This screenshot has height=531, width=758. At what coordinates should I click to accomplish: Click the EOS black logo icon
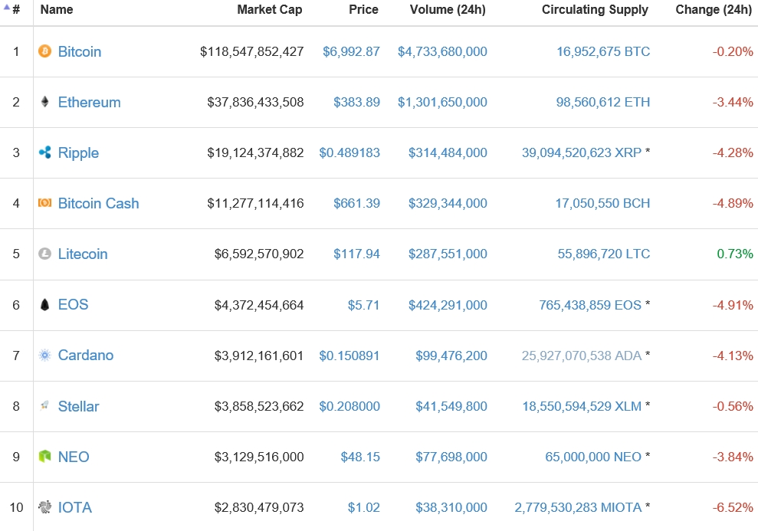(45, 305)
